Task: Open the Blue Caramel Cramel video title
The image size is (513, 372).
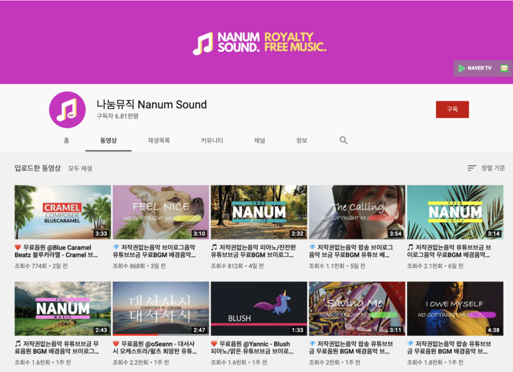Action: [56, 251]
